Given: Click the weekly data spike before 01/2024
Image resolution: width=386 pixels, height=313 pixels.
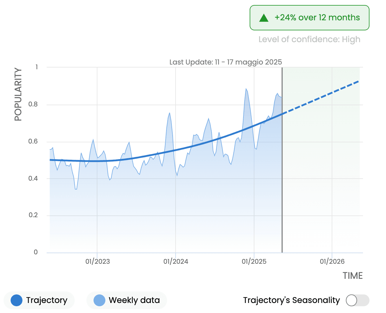Looking at the screenshot, I should pyautogui.click(x=169, y=113).
